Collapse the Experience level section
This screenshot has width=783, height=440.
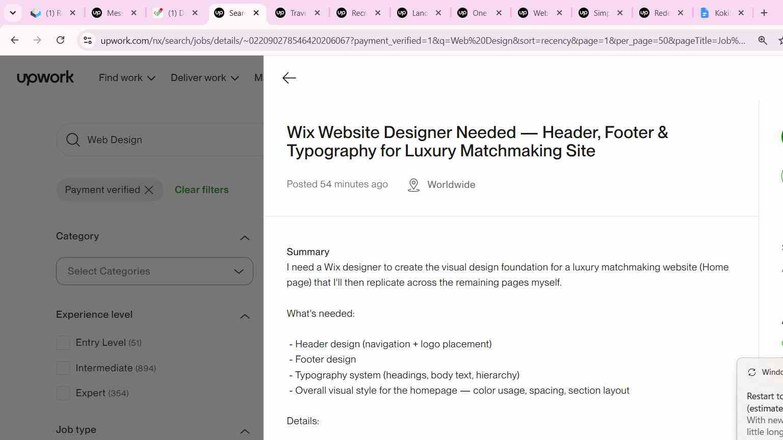(x=245, y=316)
